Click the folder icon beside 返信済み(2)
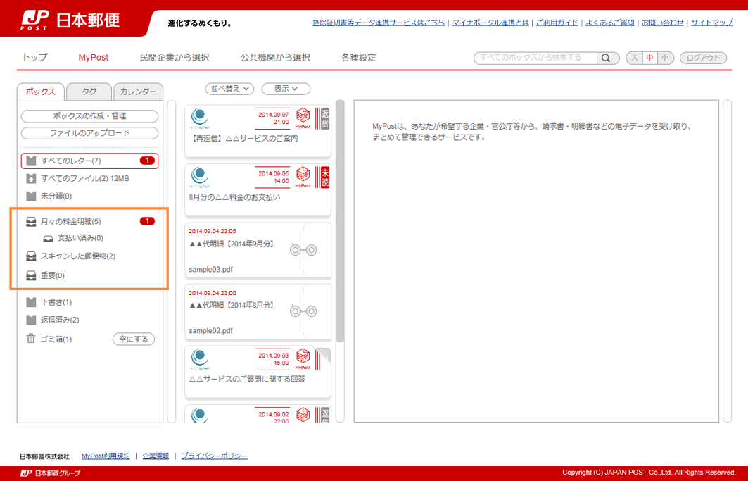This screenshot has width=748, height=481. [x=31, y=320]
